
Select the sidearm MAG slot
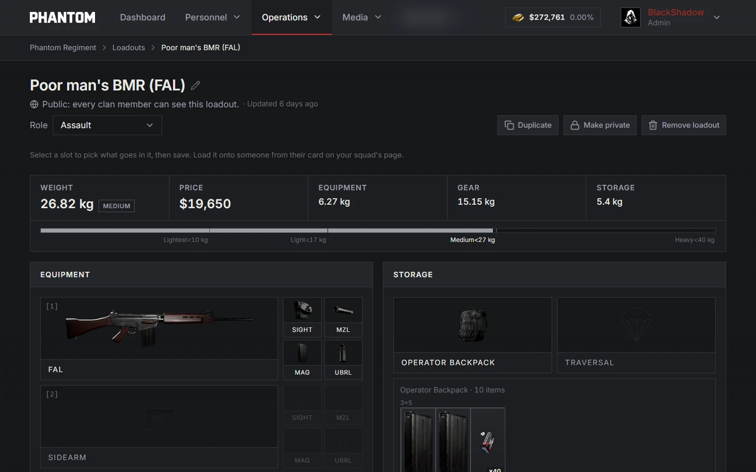coord(302,447)
